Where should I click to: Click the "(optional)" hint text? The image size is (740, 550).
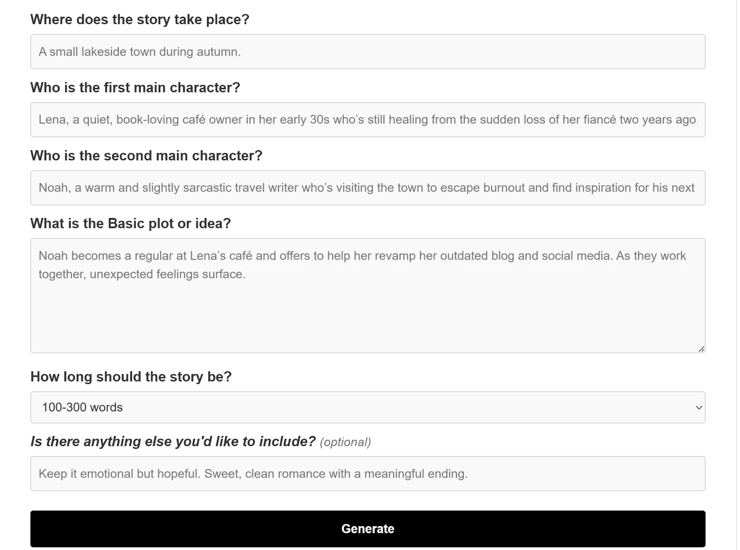tap(345, 442)
